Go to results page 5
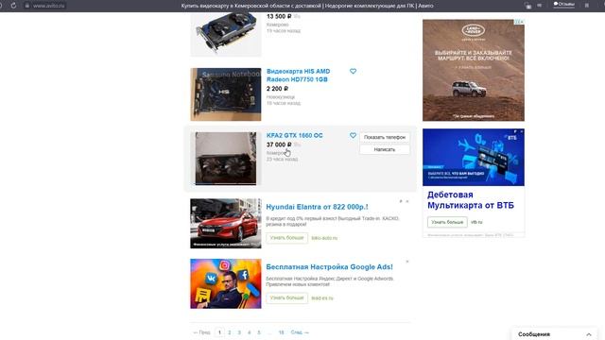 pyautogui.click(x=259, y=332)
